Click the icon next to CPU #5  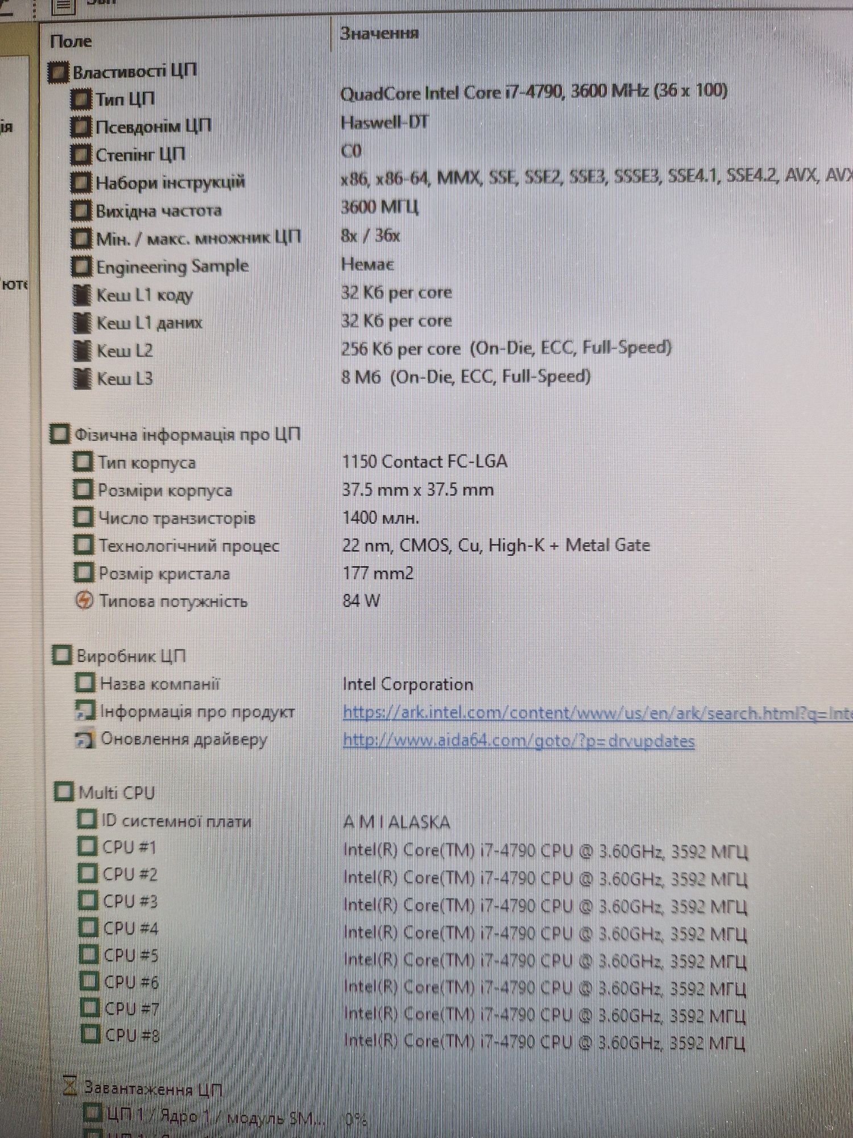[x=89, y=955]
